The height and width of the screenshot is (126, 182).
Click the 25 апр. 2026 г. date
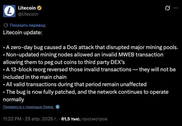[x=42, y=119]
